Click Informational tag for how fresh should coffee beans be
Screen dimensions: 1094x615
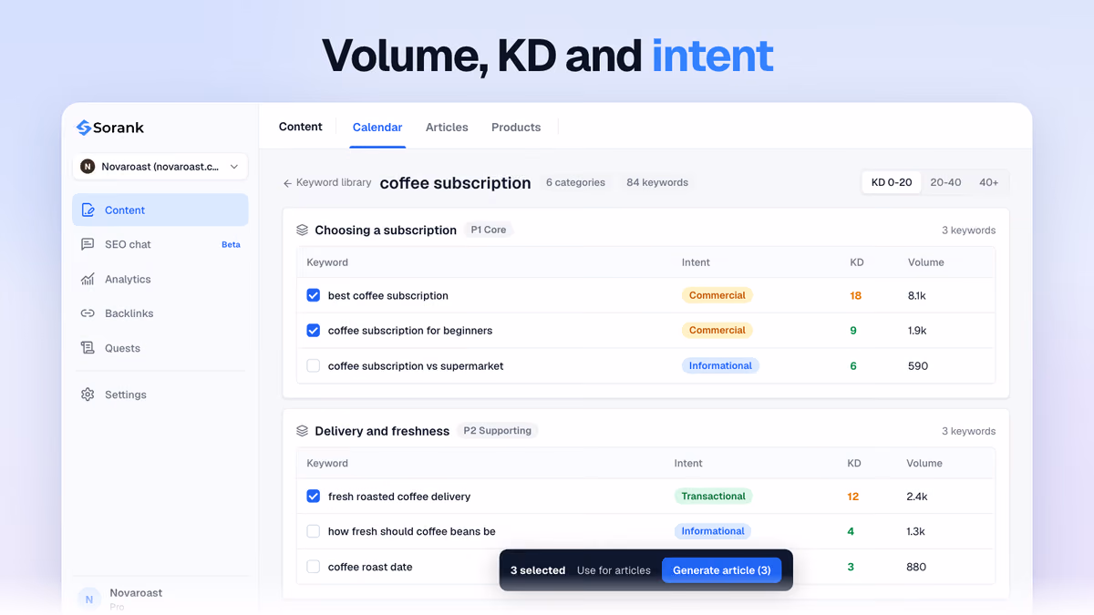point(713,531)
